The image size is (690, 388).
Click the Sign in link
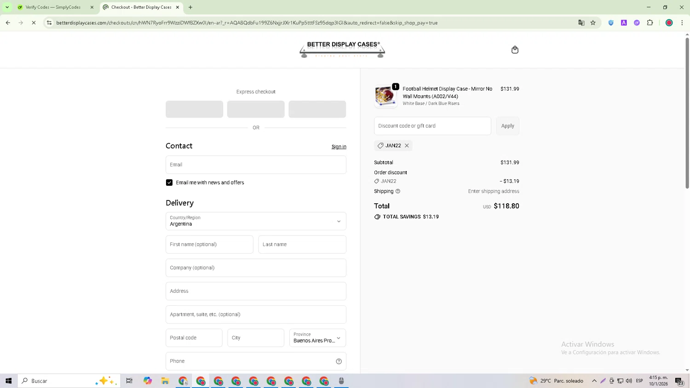pos(339,147)
